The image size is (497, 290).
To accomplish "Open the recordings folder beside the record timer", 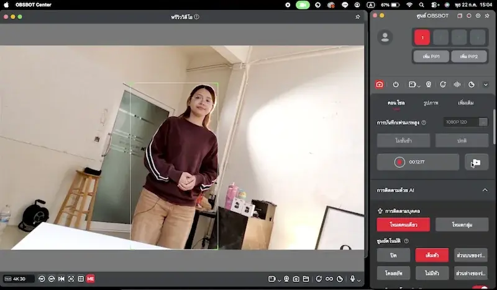I will [476, 162].
